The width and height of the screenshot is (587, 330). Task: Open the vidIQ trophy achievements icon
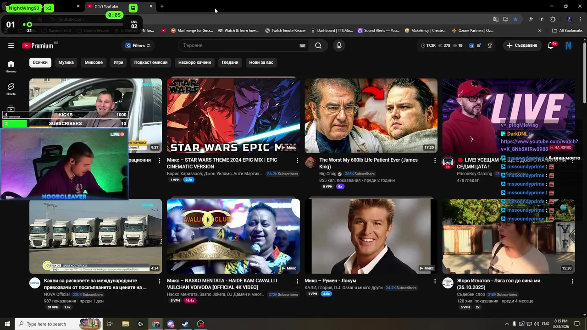[490, 45]
